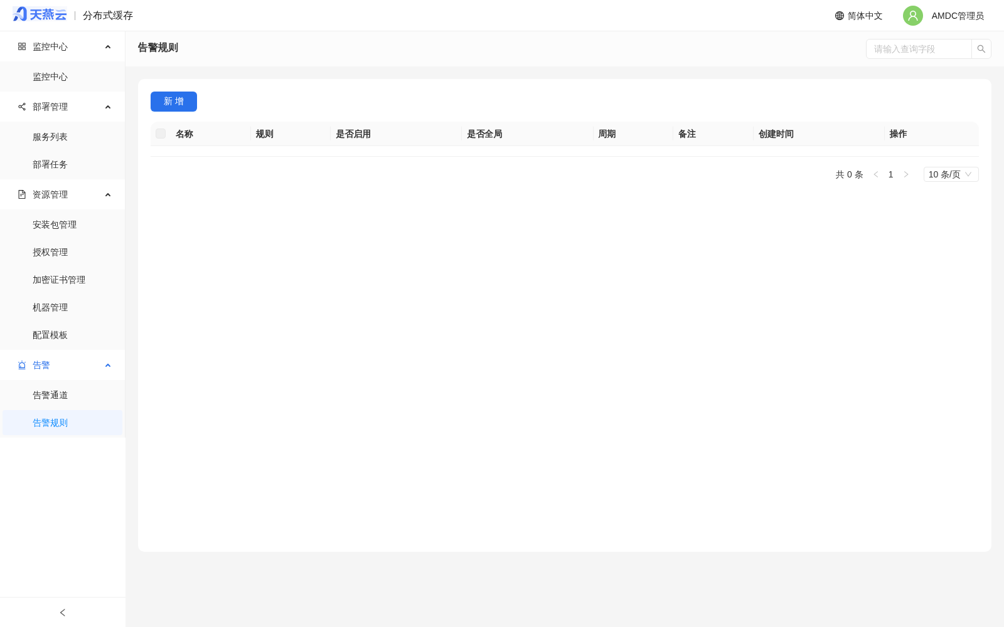Go to previous page arrow
The image size is (1004, 627).
[x=876, y=174]
